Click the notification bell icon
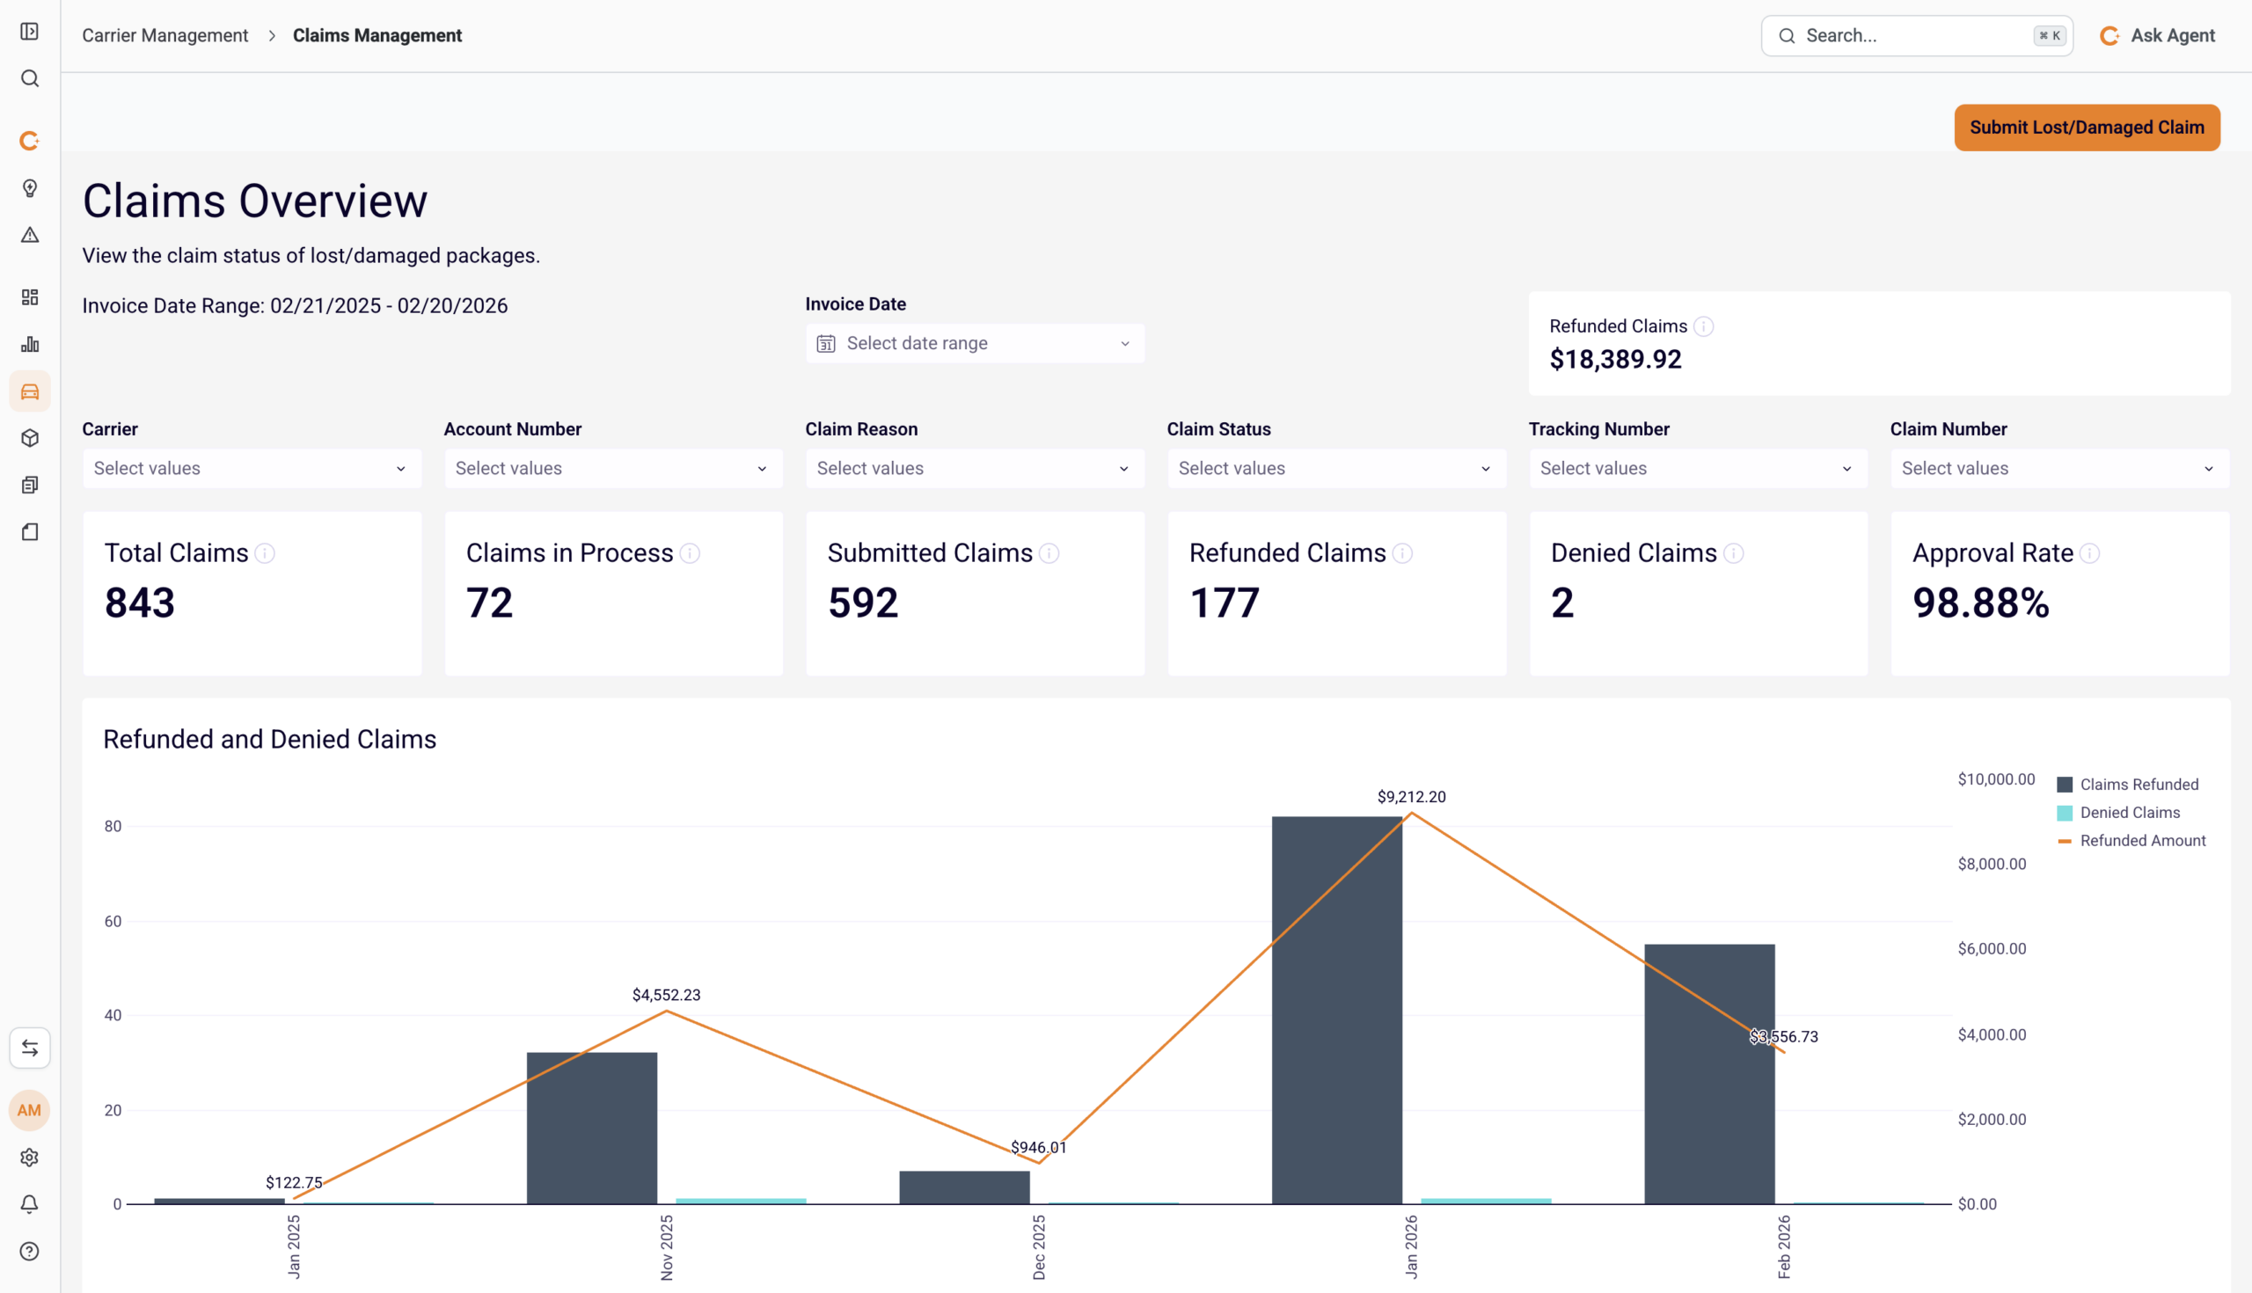The width and height of the screenshot is (2252, 1293). point(29,1205)
